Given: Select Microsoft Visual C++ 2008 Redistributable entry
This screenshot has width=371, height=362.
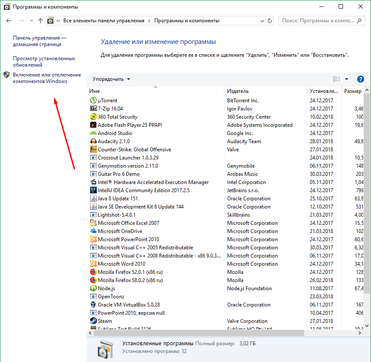Looking at the screenshot, I should [225, 255].
